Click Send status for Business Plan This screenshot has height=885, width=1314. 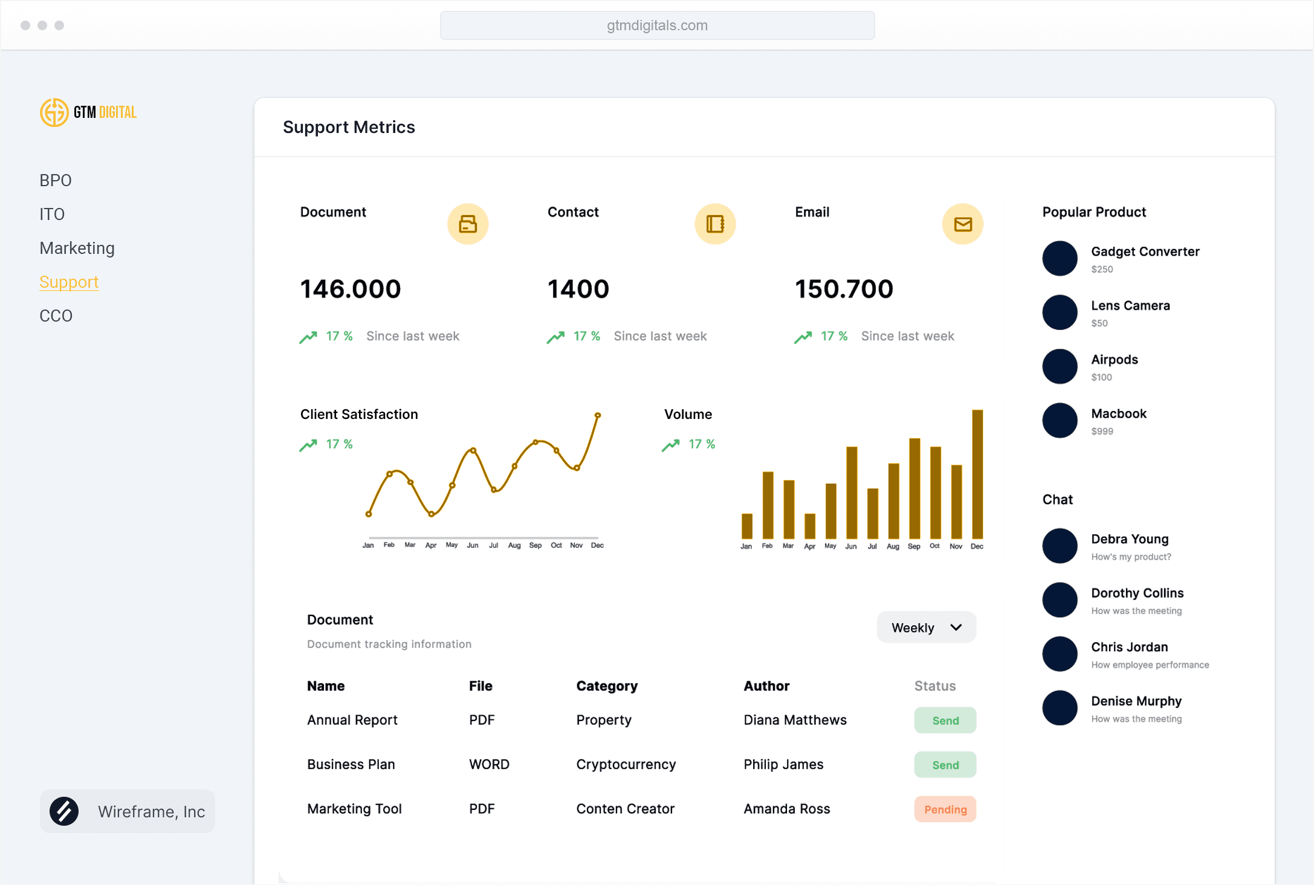(x=945, y=765)
